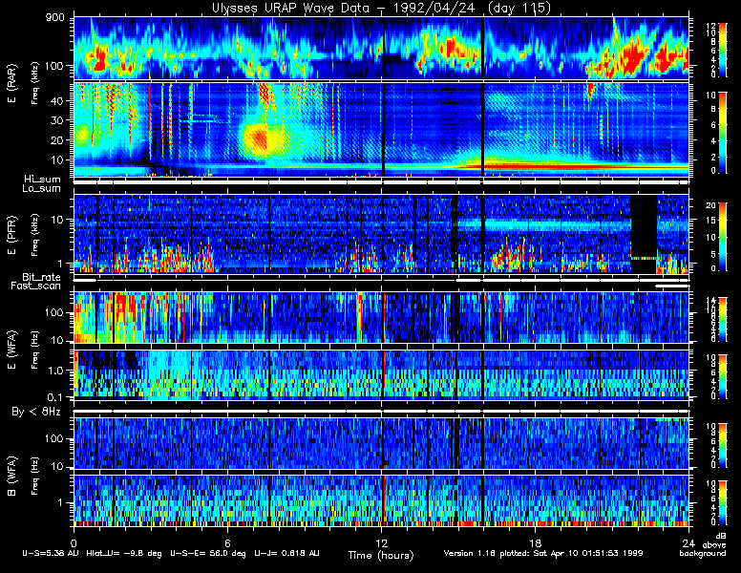Click the 'U-S=5.36 AU' footer value
741x573 pixels.
click(x=51, y=553)
